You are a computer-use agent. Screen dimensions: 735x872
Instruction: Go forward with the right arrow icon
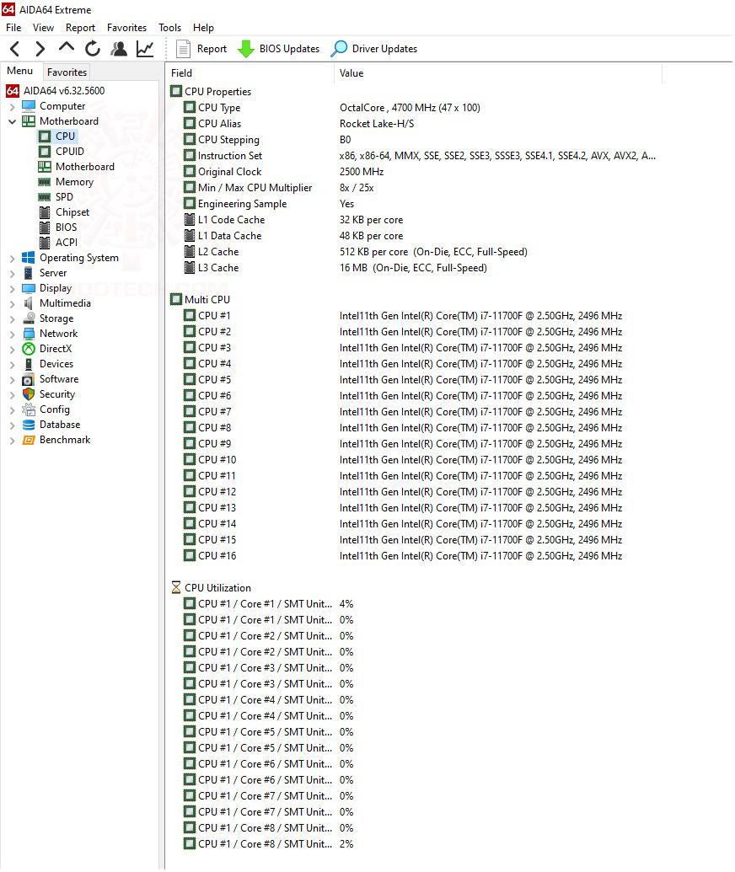point(40,49)
